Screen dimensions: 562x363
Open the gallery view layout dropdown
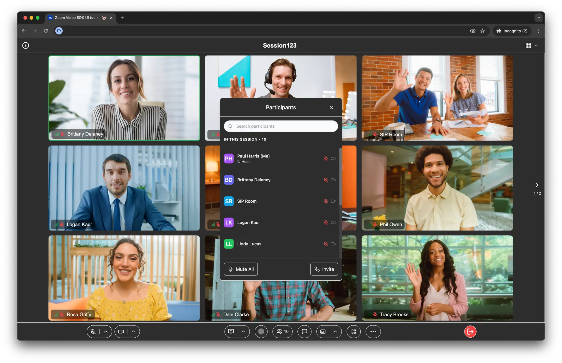(x=532, y=46)
